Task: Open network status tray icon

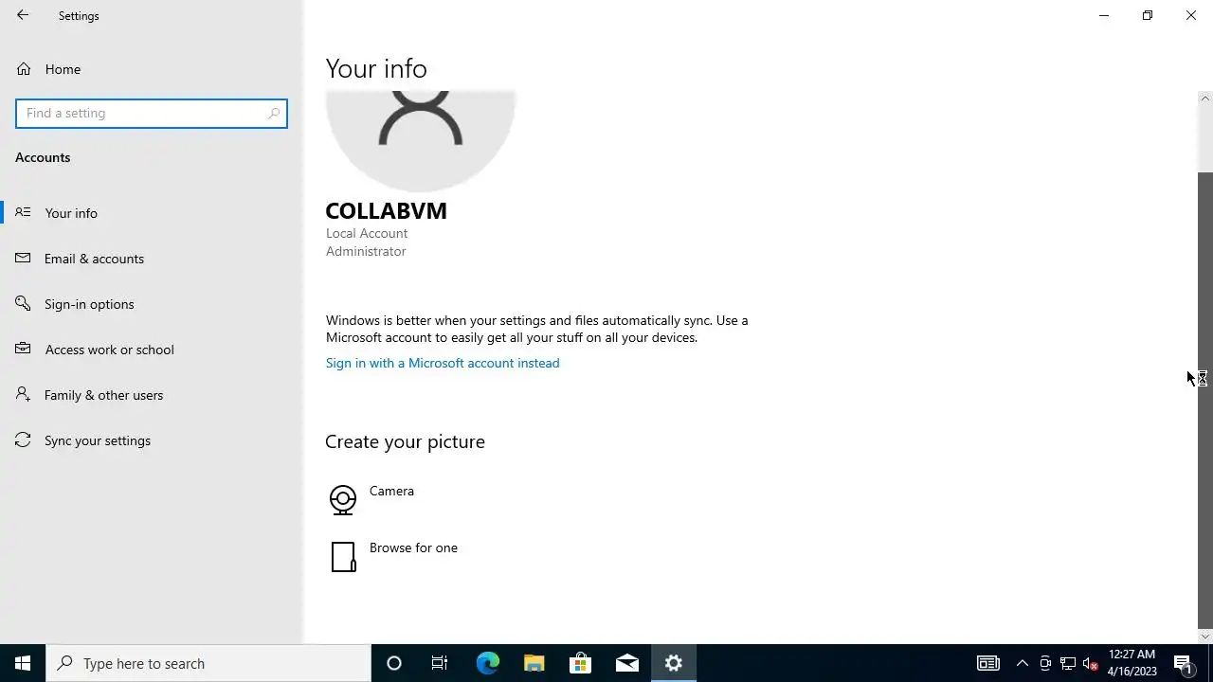Action: (x=1068, y=663)
